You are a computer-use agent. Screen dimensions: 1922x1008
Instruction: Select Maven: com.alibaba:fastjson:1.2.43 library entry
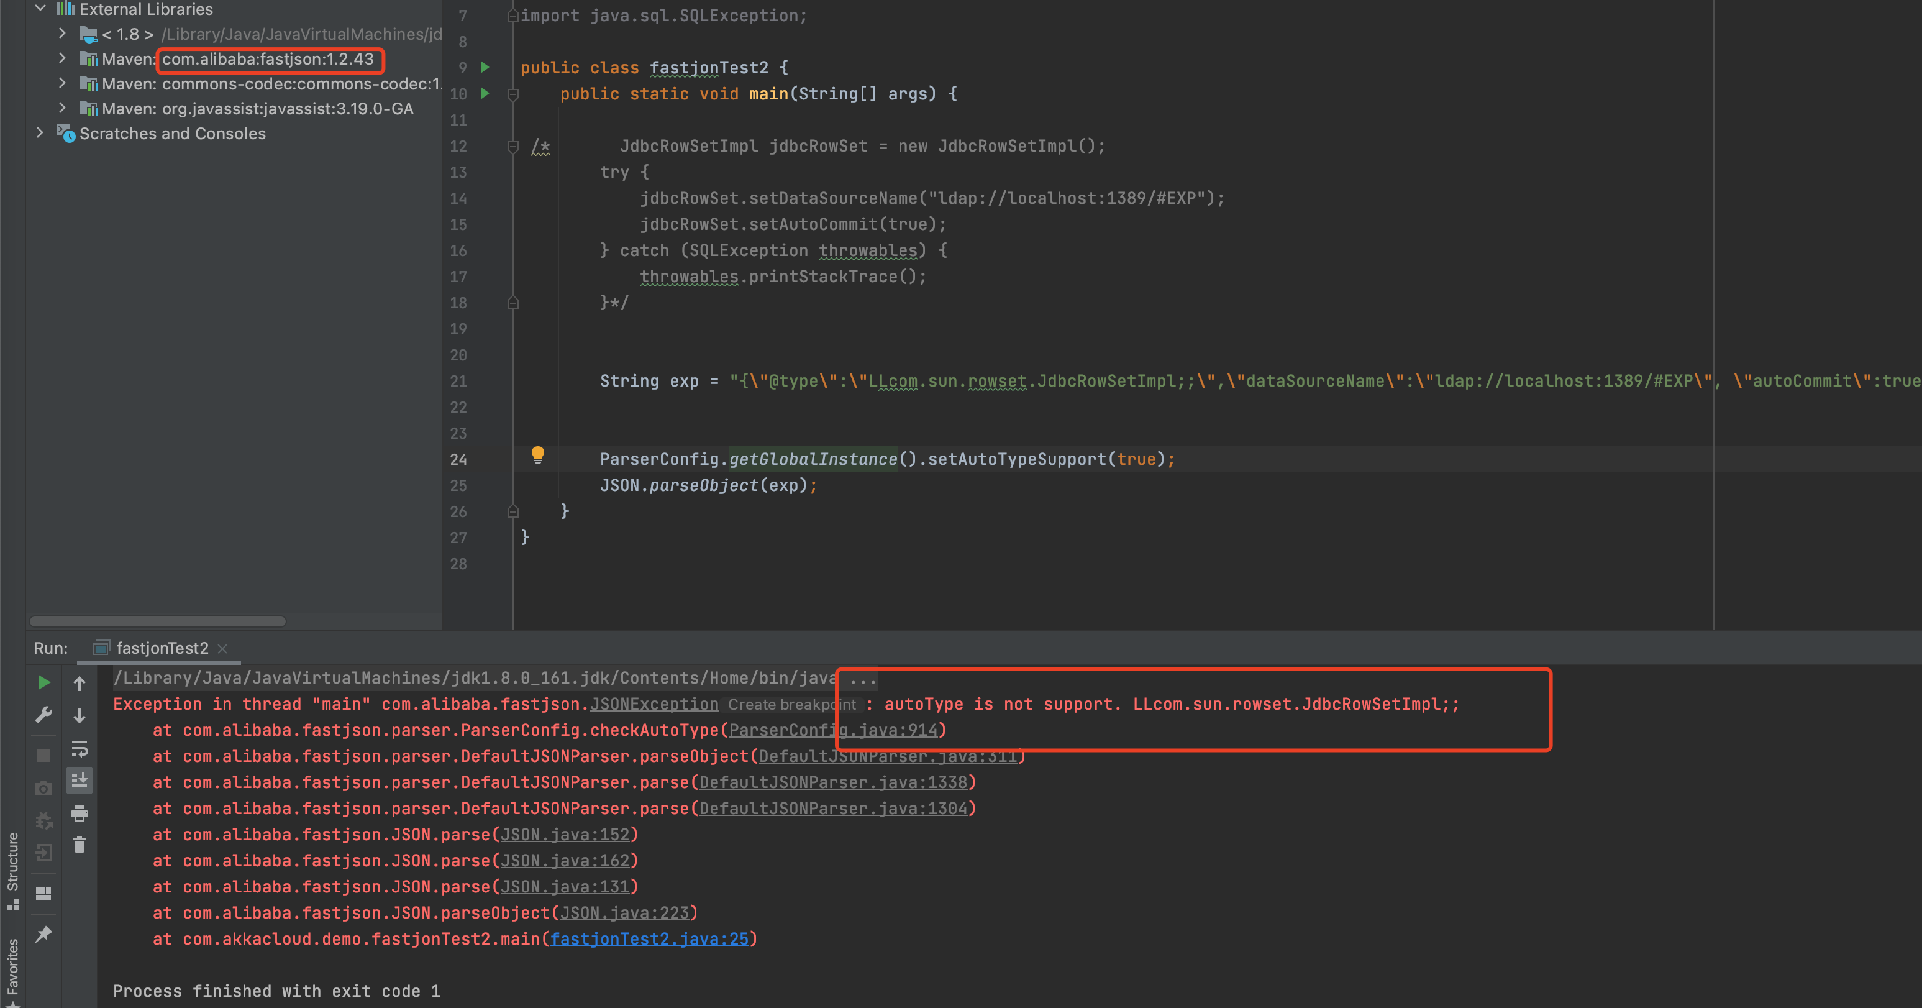tap(237, 59)
